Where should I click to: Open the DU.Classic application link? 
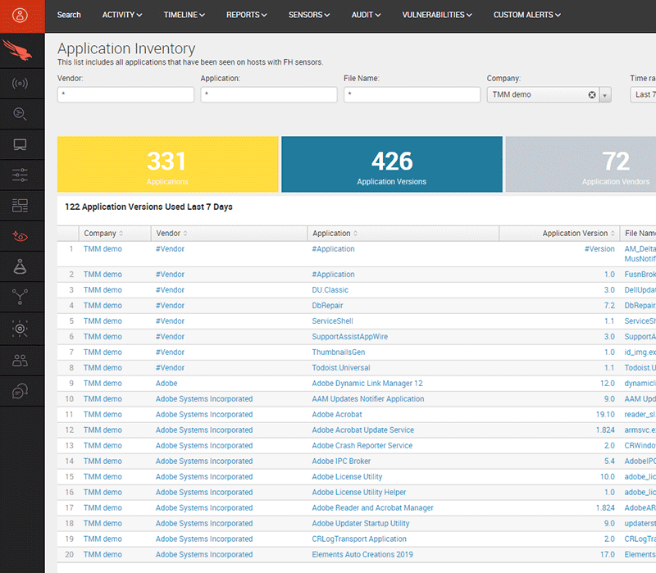coord(330,290)
